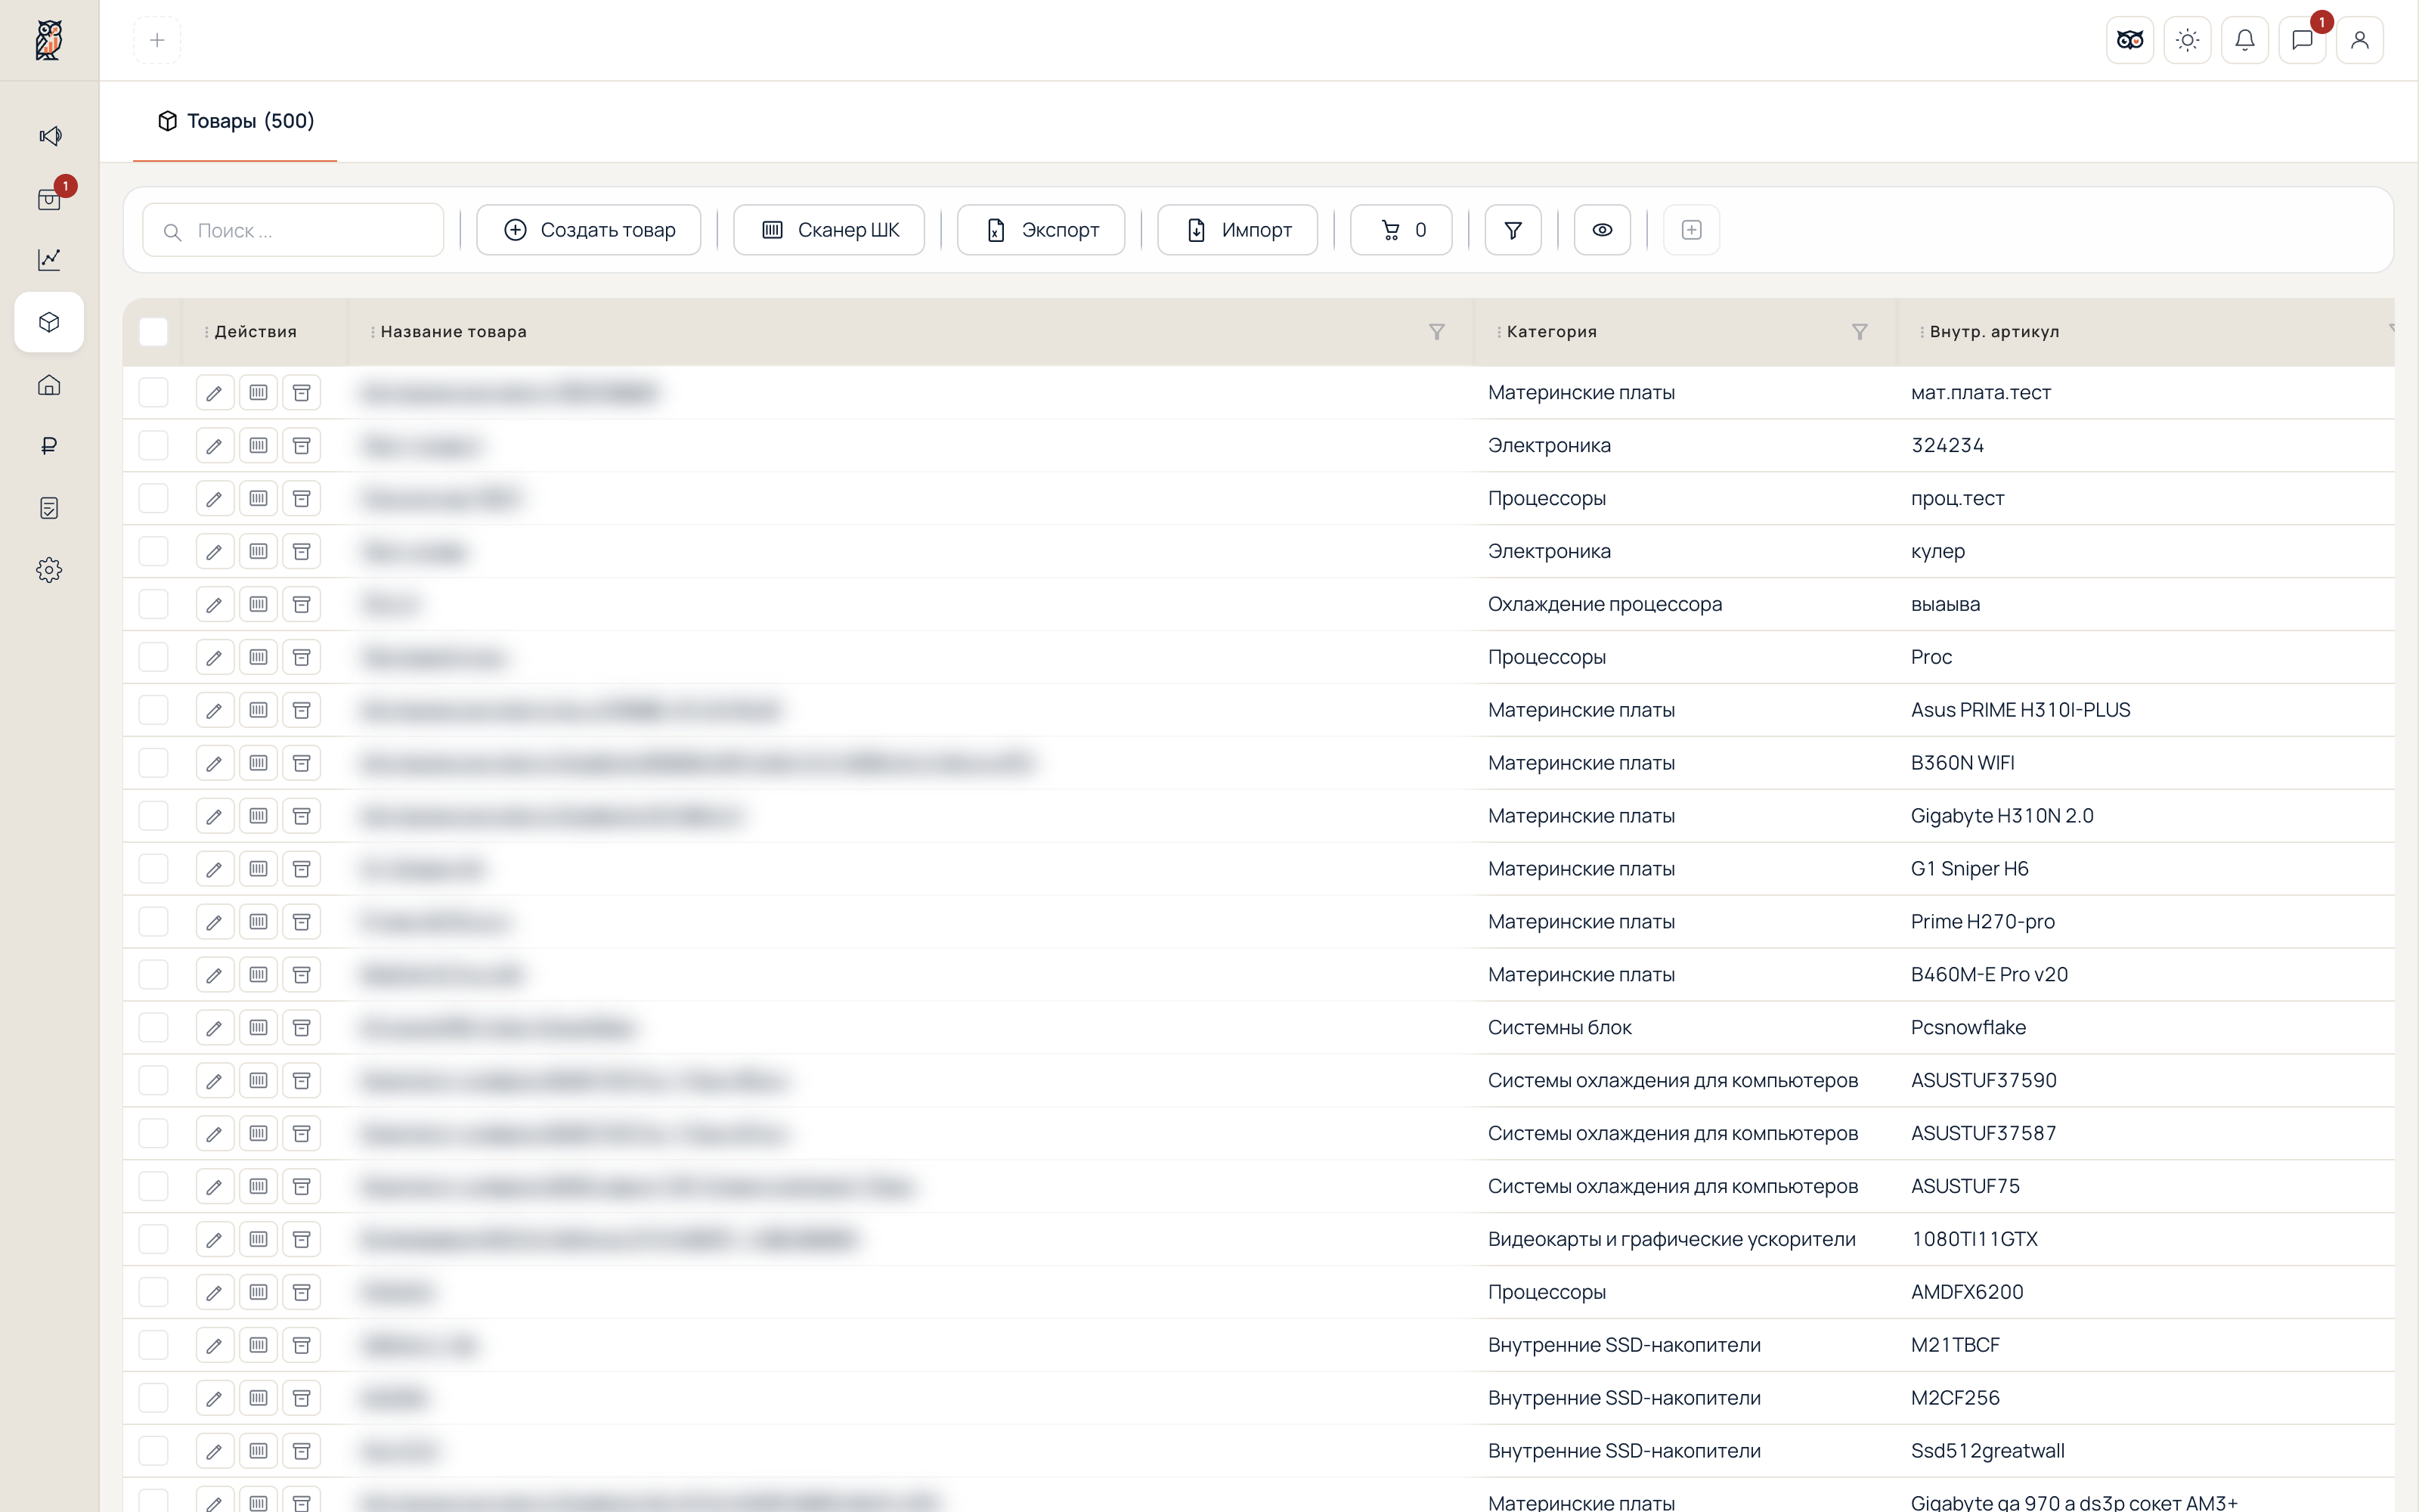Open the settings gear sidebar icon
2419x1512 pixels.
tap(49, 570)
